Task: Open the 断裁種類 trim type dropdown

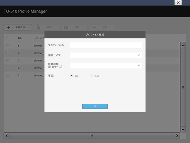Action: (x=106, y=65)
